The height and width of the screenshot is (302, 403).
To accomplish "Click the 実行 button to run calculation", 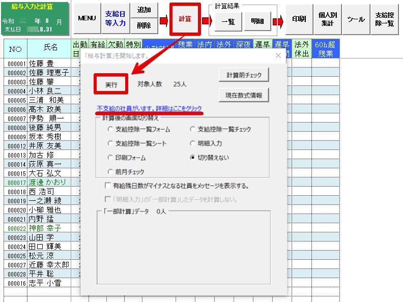I will coord(111,84).
